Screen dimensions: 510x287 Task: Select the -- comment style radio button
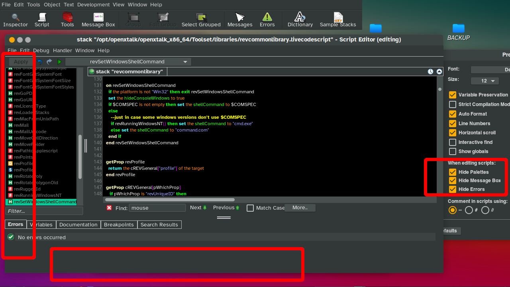(x=453, y=210)
